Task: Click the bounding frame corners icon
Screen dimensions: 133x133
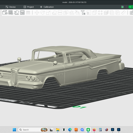Action: click(100, 13)
